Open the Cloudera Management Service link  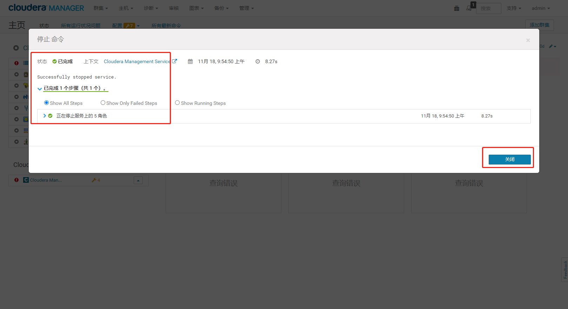tap(137, 61)
